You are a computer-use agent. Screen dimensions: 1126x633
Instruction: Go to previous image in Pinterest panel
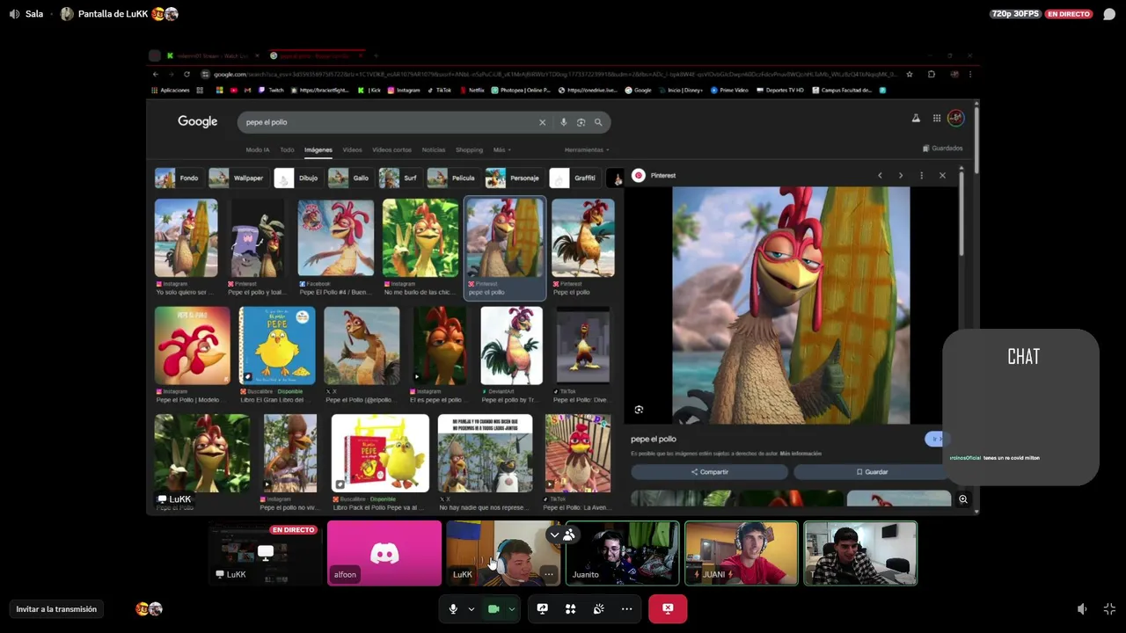click(880, 176)
